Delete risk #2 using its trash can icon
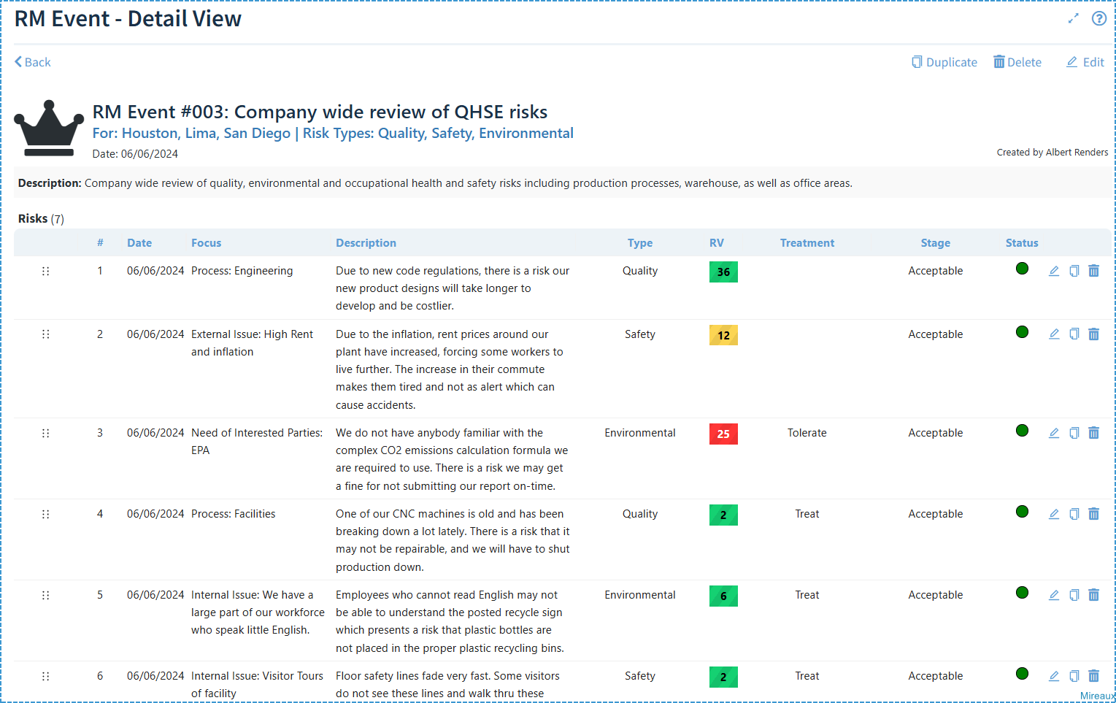This screenshot has height=703, width=1116. coord(1094,333)
